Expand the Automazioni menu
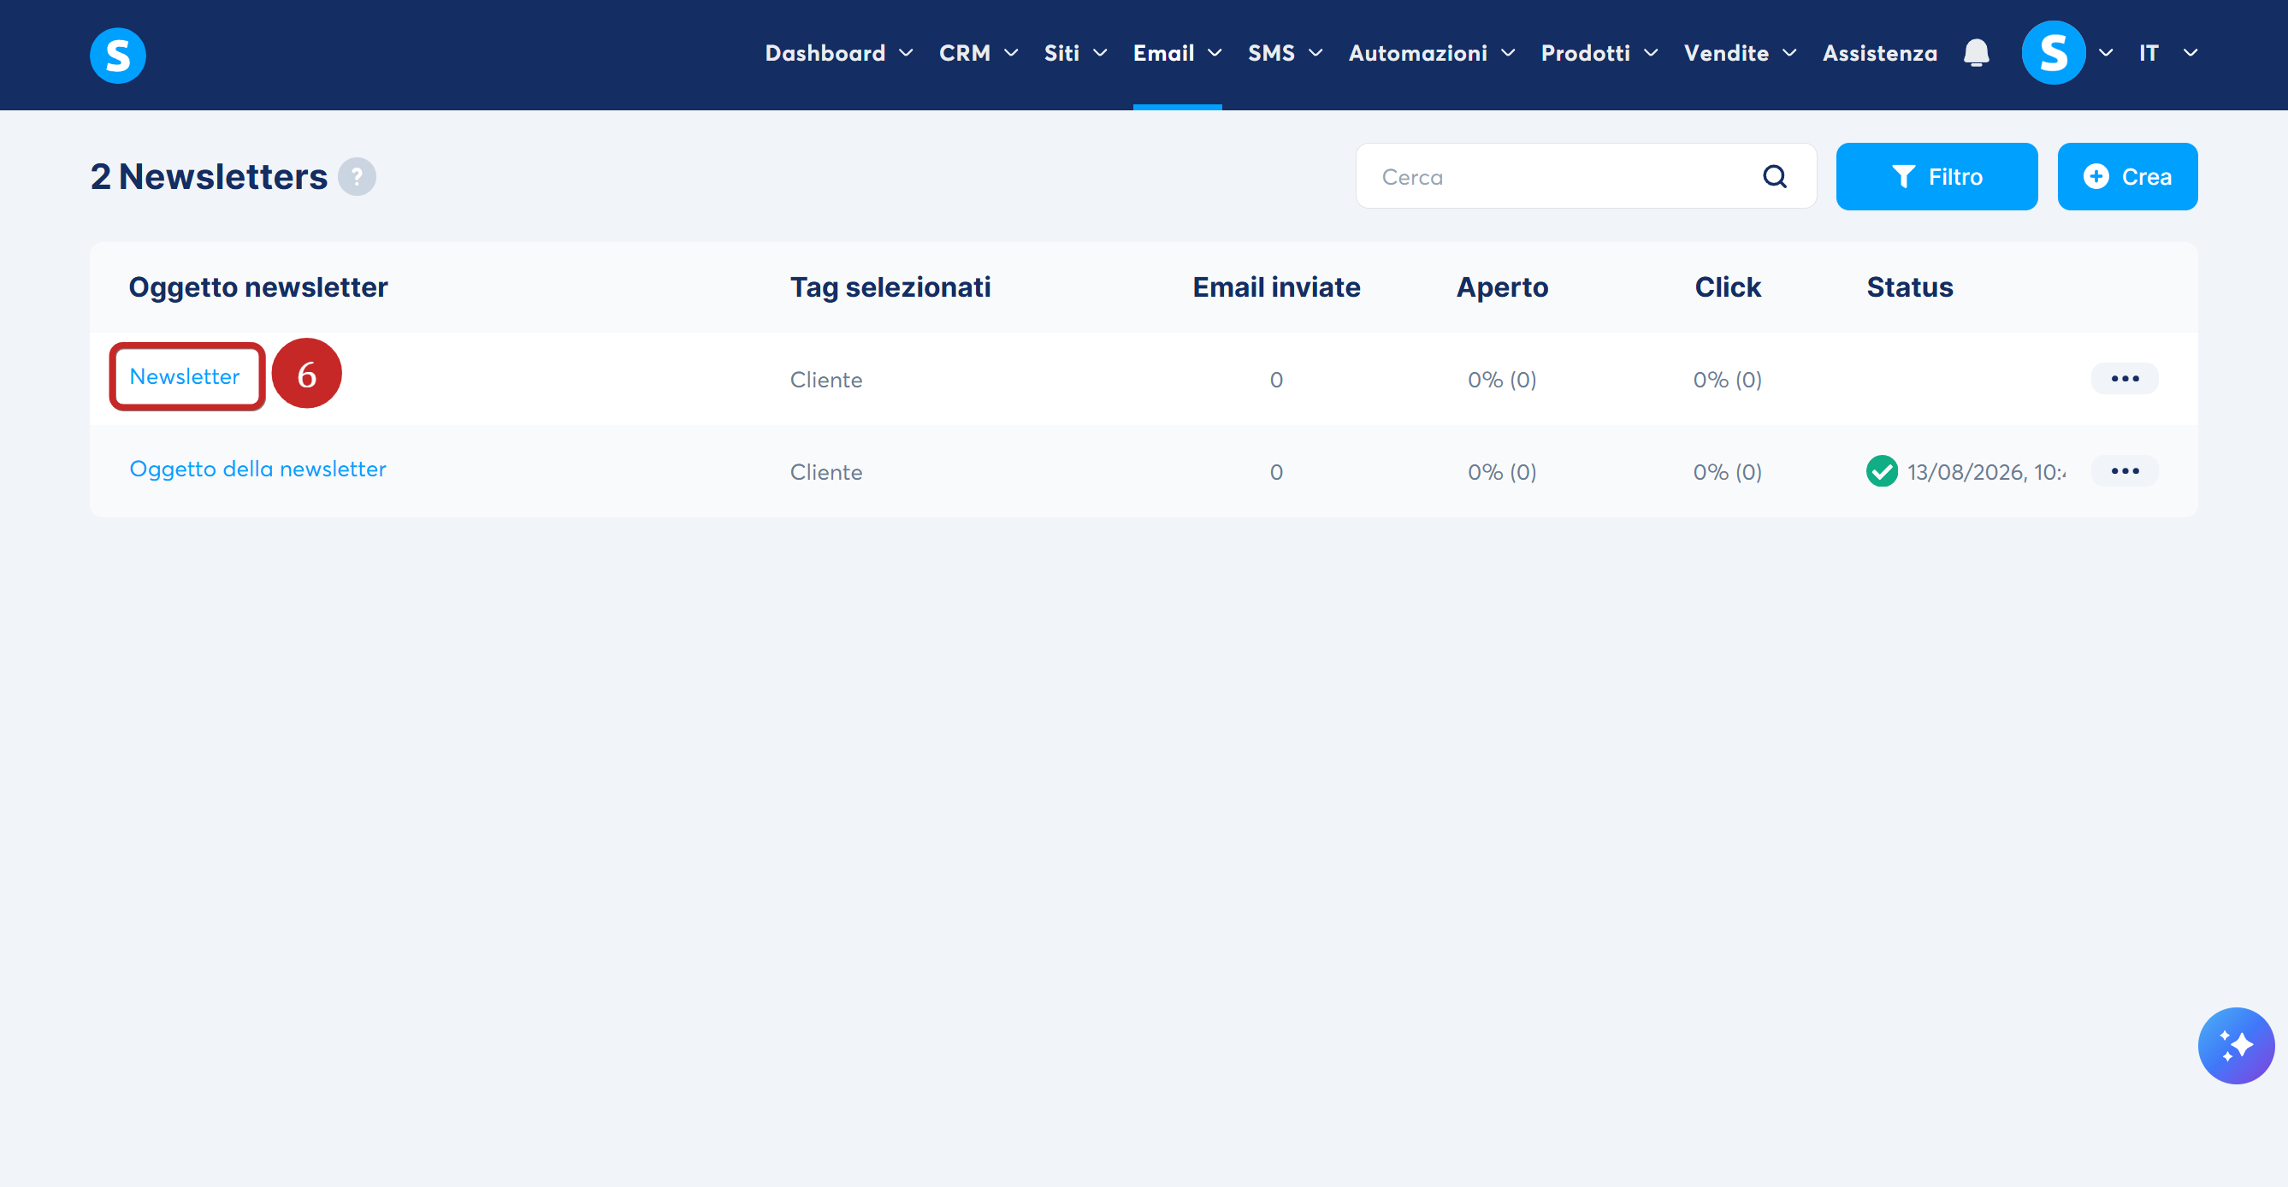The width and height of the screenshot is (2288, 1187). pyautogui.click(x=1432, y=53)
